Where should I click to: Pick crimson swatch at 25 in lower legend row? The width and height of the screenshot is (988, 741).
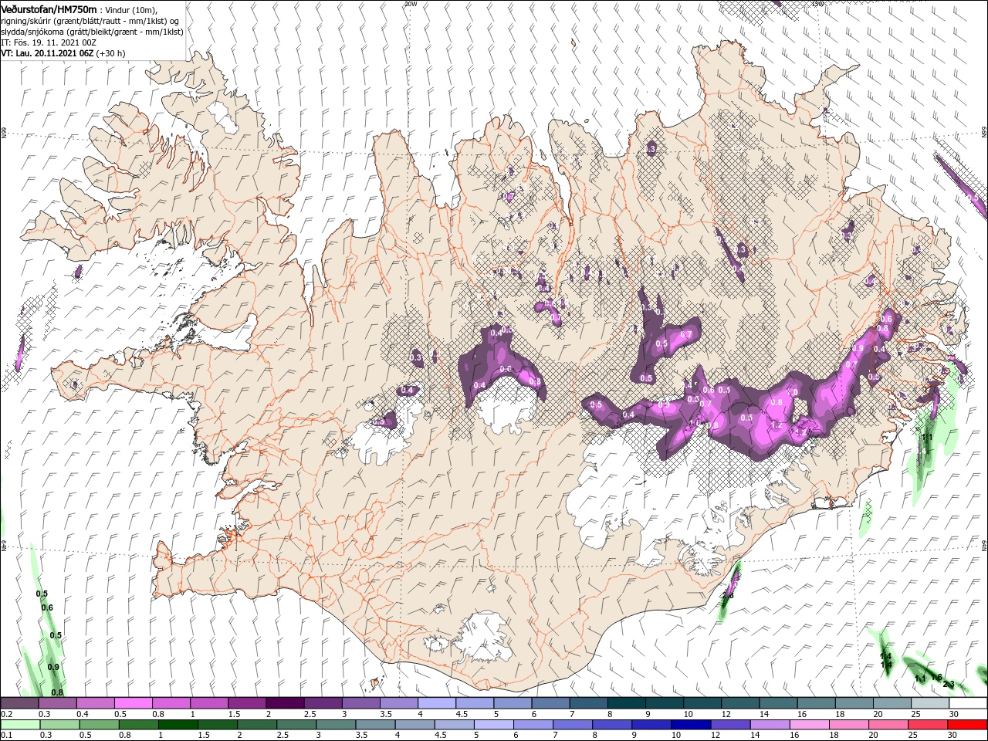[x=928, y=724]
